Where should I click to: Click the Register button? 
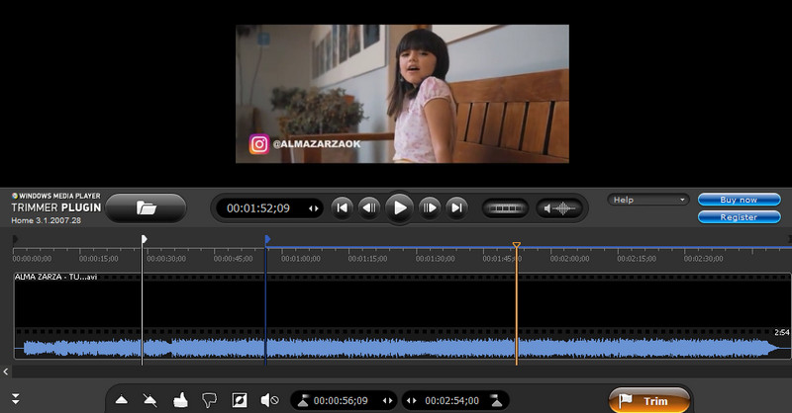(739, 216)
